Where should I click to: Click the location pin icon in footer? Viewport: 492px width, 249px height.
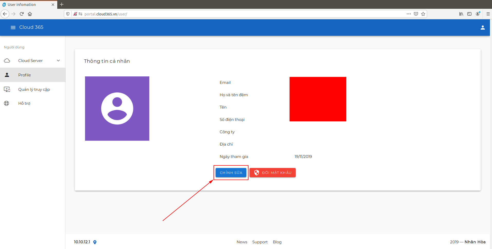pos(95,242)
